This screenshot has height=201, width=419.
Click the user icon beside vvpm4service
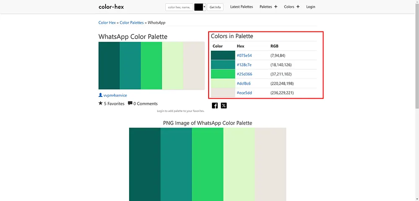tap(101, 95)
